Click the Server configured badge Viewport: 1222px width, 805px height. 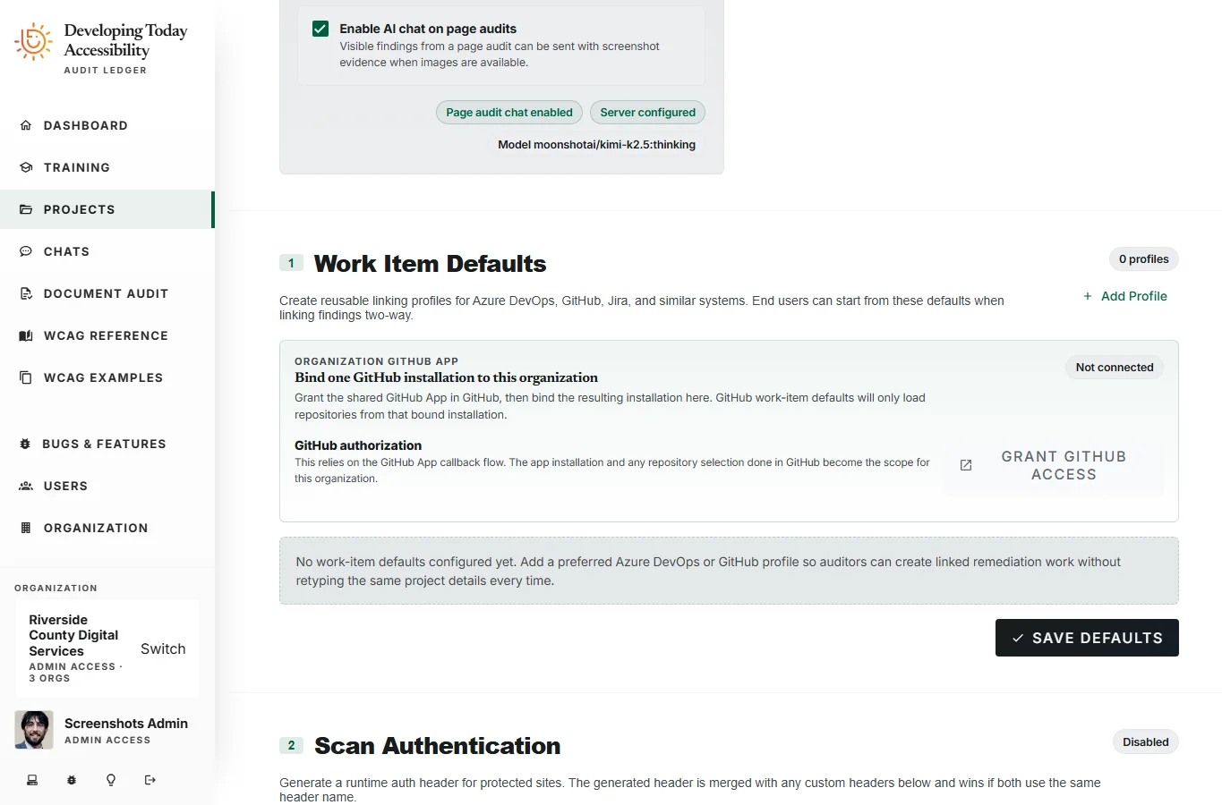pyautogui.click(x=647, y=113)
